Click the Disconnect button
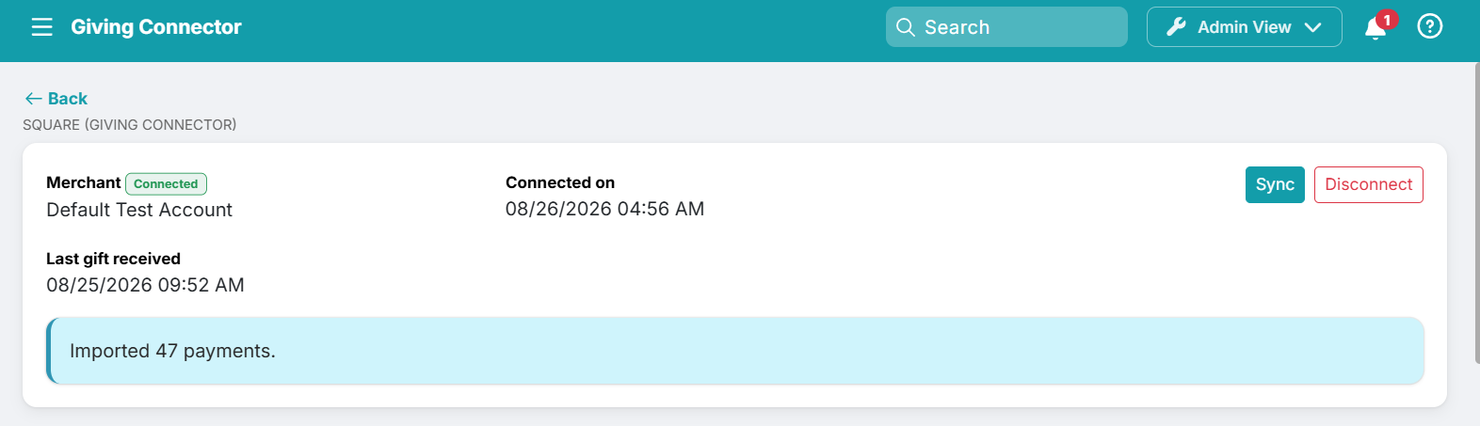The image size is (1480, 426). [x=1368, y=184]
